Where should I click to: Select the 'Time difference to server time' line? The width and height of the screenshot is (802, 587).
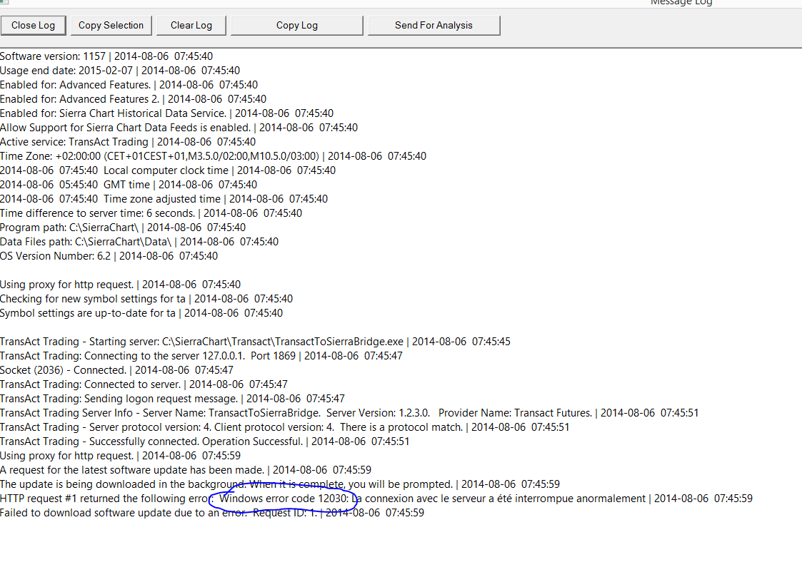coord(151,213)
